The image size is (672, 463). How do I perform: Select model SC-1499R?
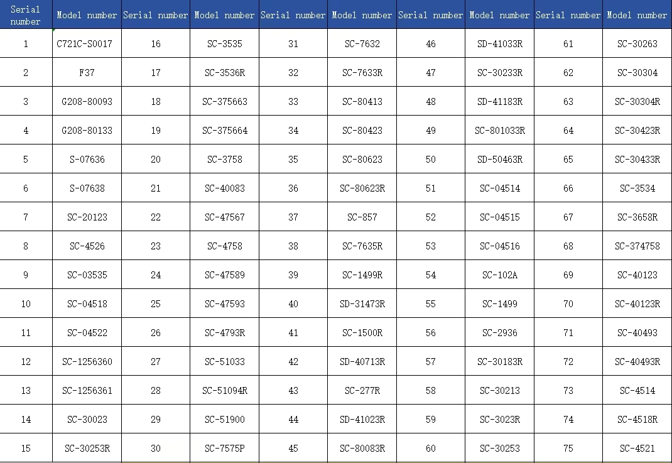pos(362,275)
